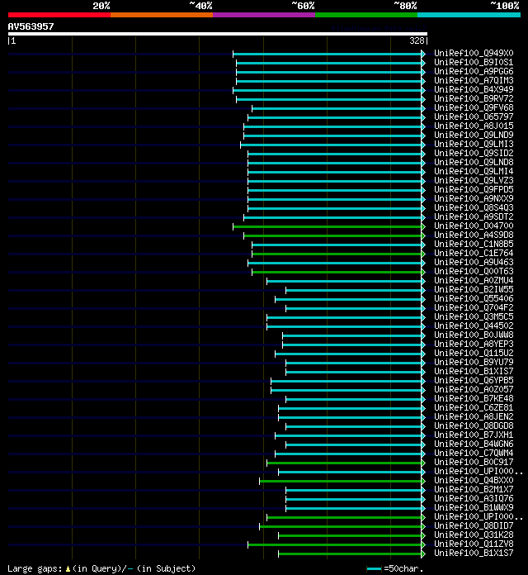The height and width of the screenshot is (575, 528).
Task: Select hit label UniRef100_A9U463
Action: tap(474, 262)
